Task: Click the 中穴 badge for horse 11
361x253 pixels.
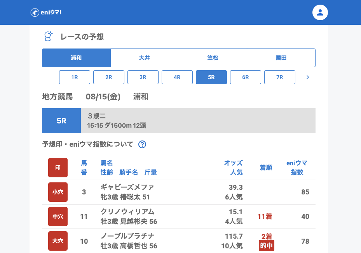Action: pos(58,217)
